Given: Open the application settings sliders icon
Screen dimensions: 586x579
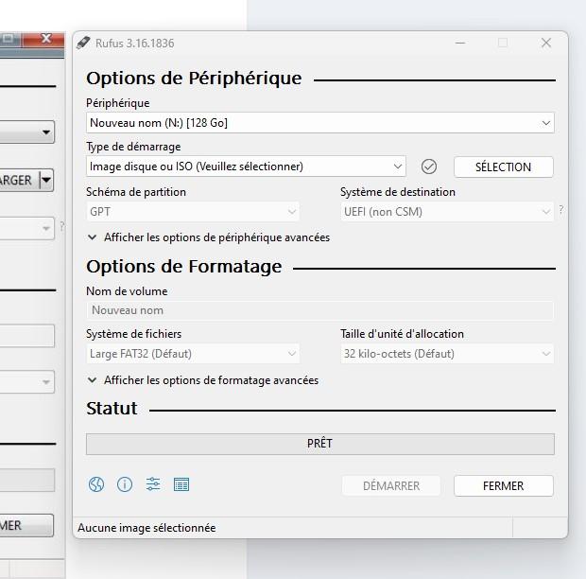Looking at the screenshot, I should 153,485.
